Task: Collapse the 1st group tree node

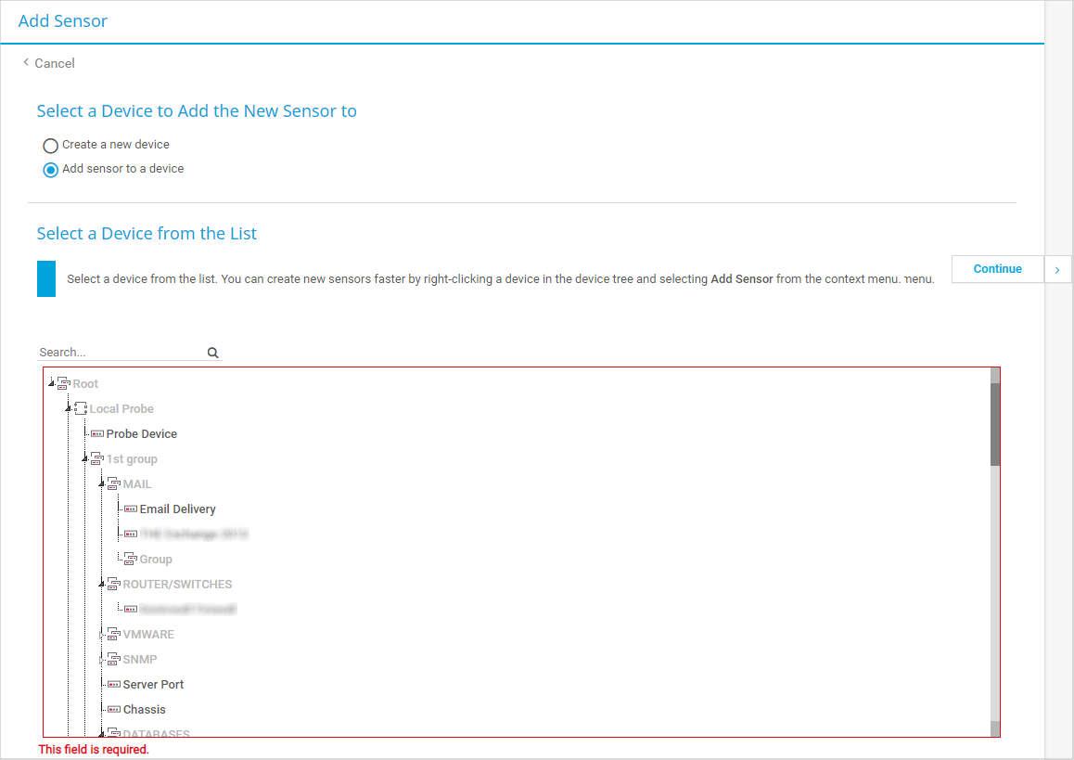Action: 85,459
